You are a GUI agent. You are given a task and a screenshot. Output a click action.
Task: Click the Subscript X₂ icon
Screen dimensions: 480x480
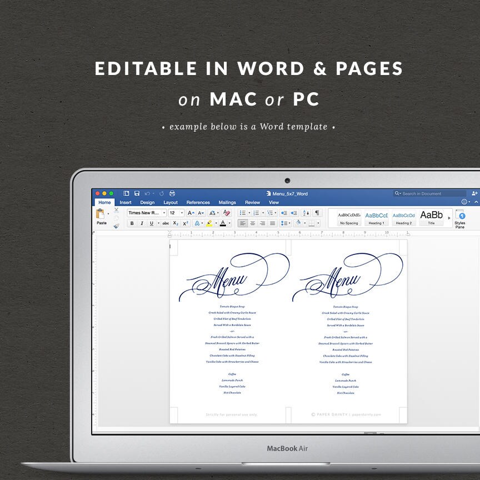(x=176, y=223)
